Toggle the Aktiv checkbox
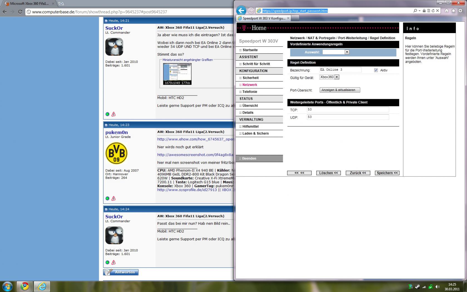467x292 pixels. click(376, 70)
